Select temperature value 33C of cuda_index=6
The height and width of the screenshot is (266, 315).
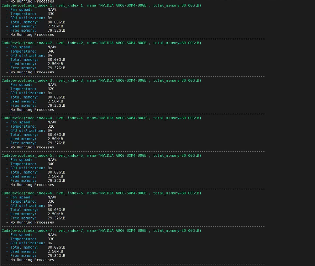point(51,202)
